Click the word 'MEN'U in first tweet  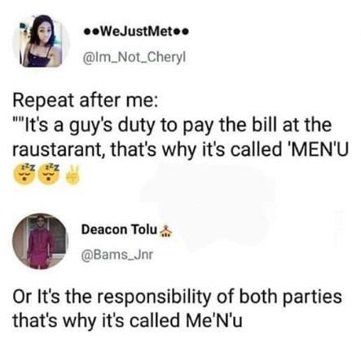click(317, 149)
